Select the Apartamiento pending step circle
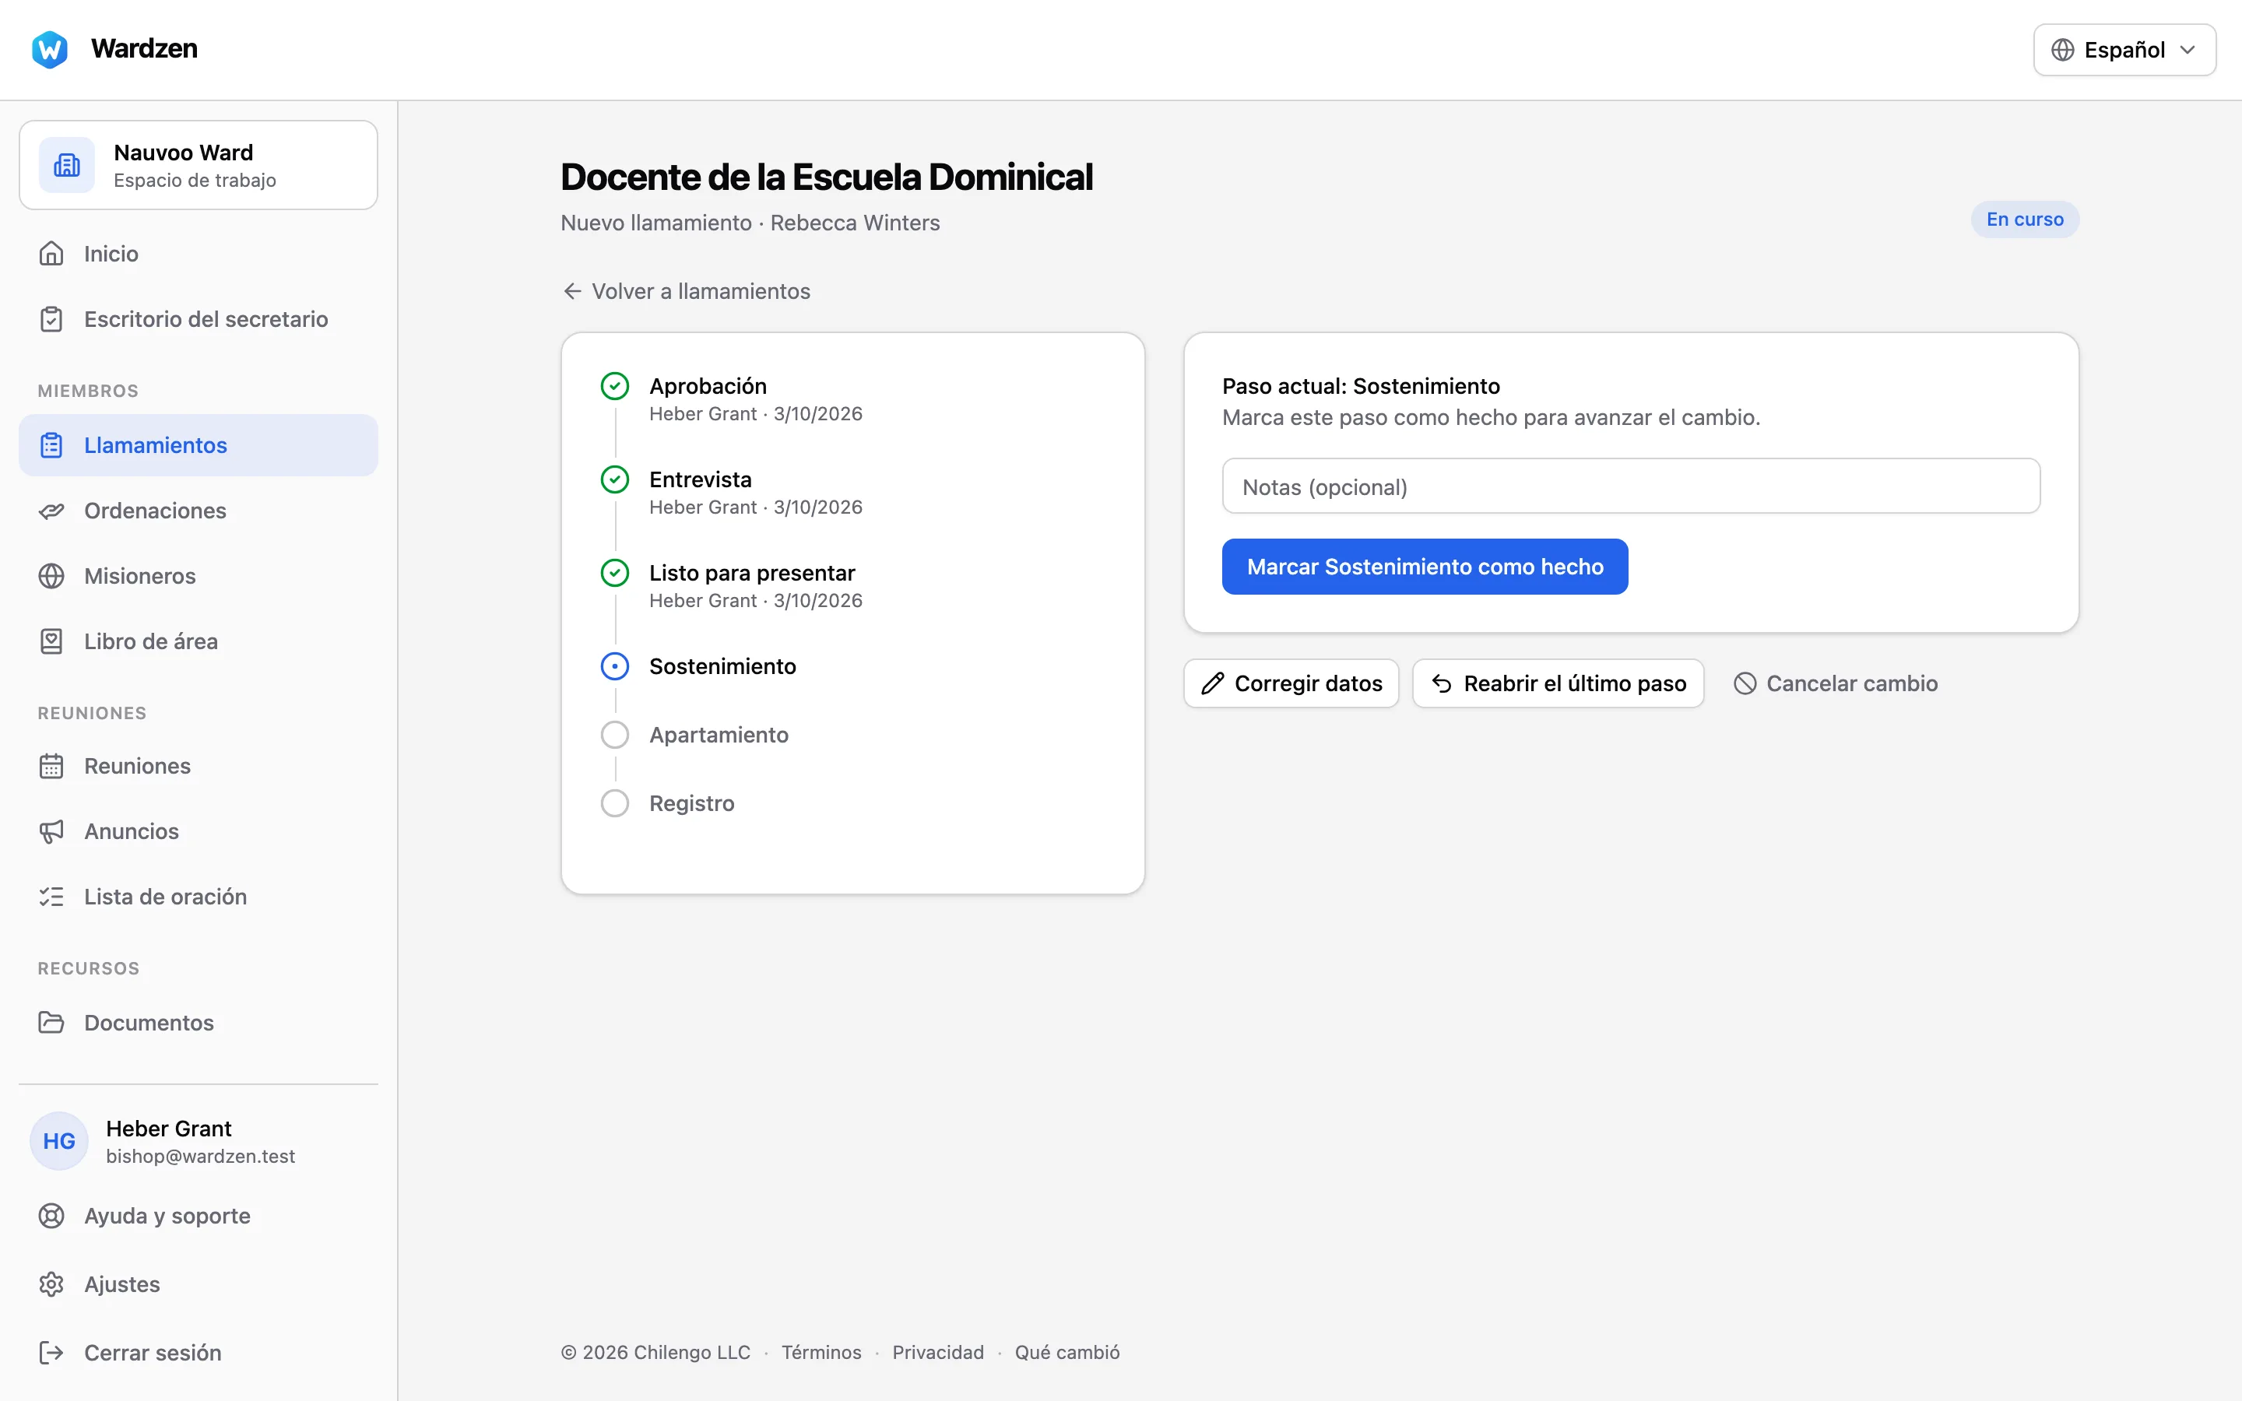 [x=615, y=735]
